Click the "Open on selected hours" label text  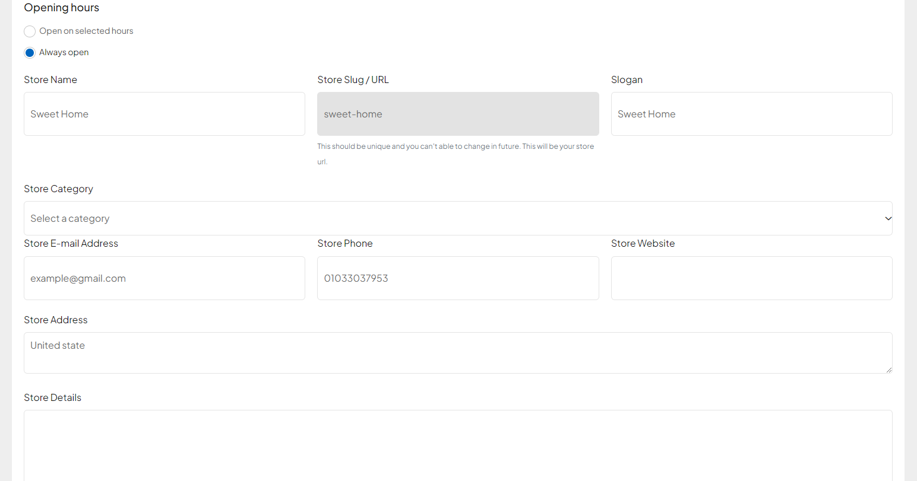tap(86, 31)
